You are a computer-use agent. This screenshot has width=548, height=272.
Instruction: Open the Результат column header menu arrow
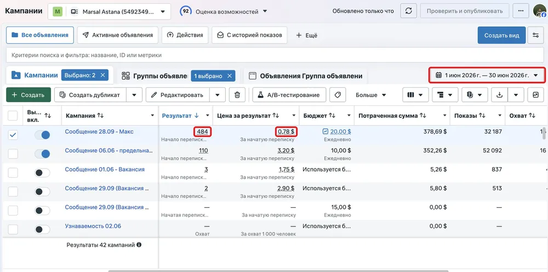click(208, 115)
